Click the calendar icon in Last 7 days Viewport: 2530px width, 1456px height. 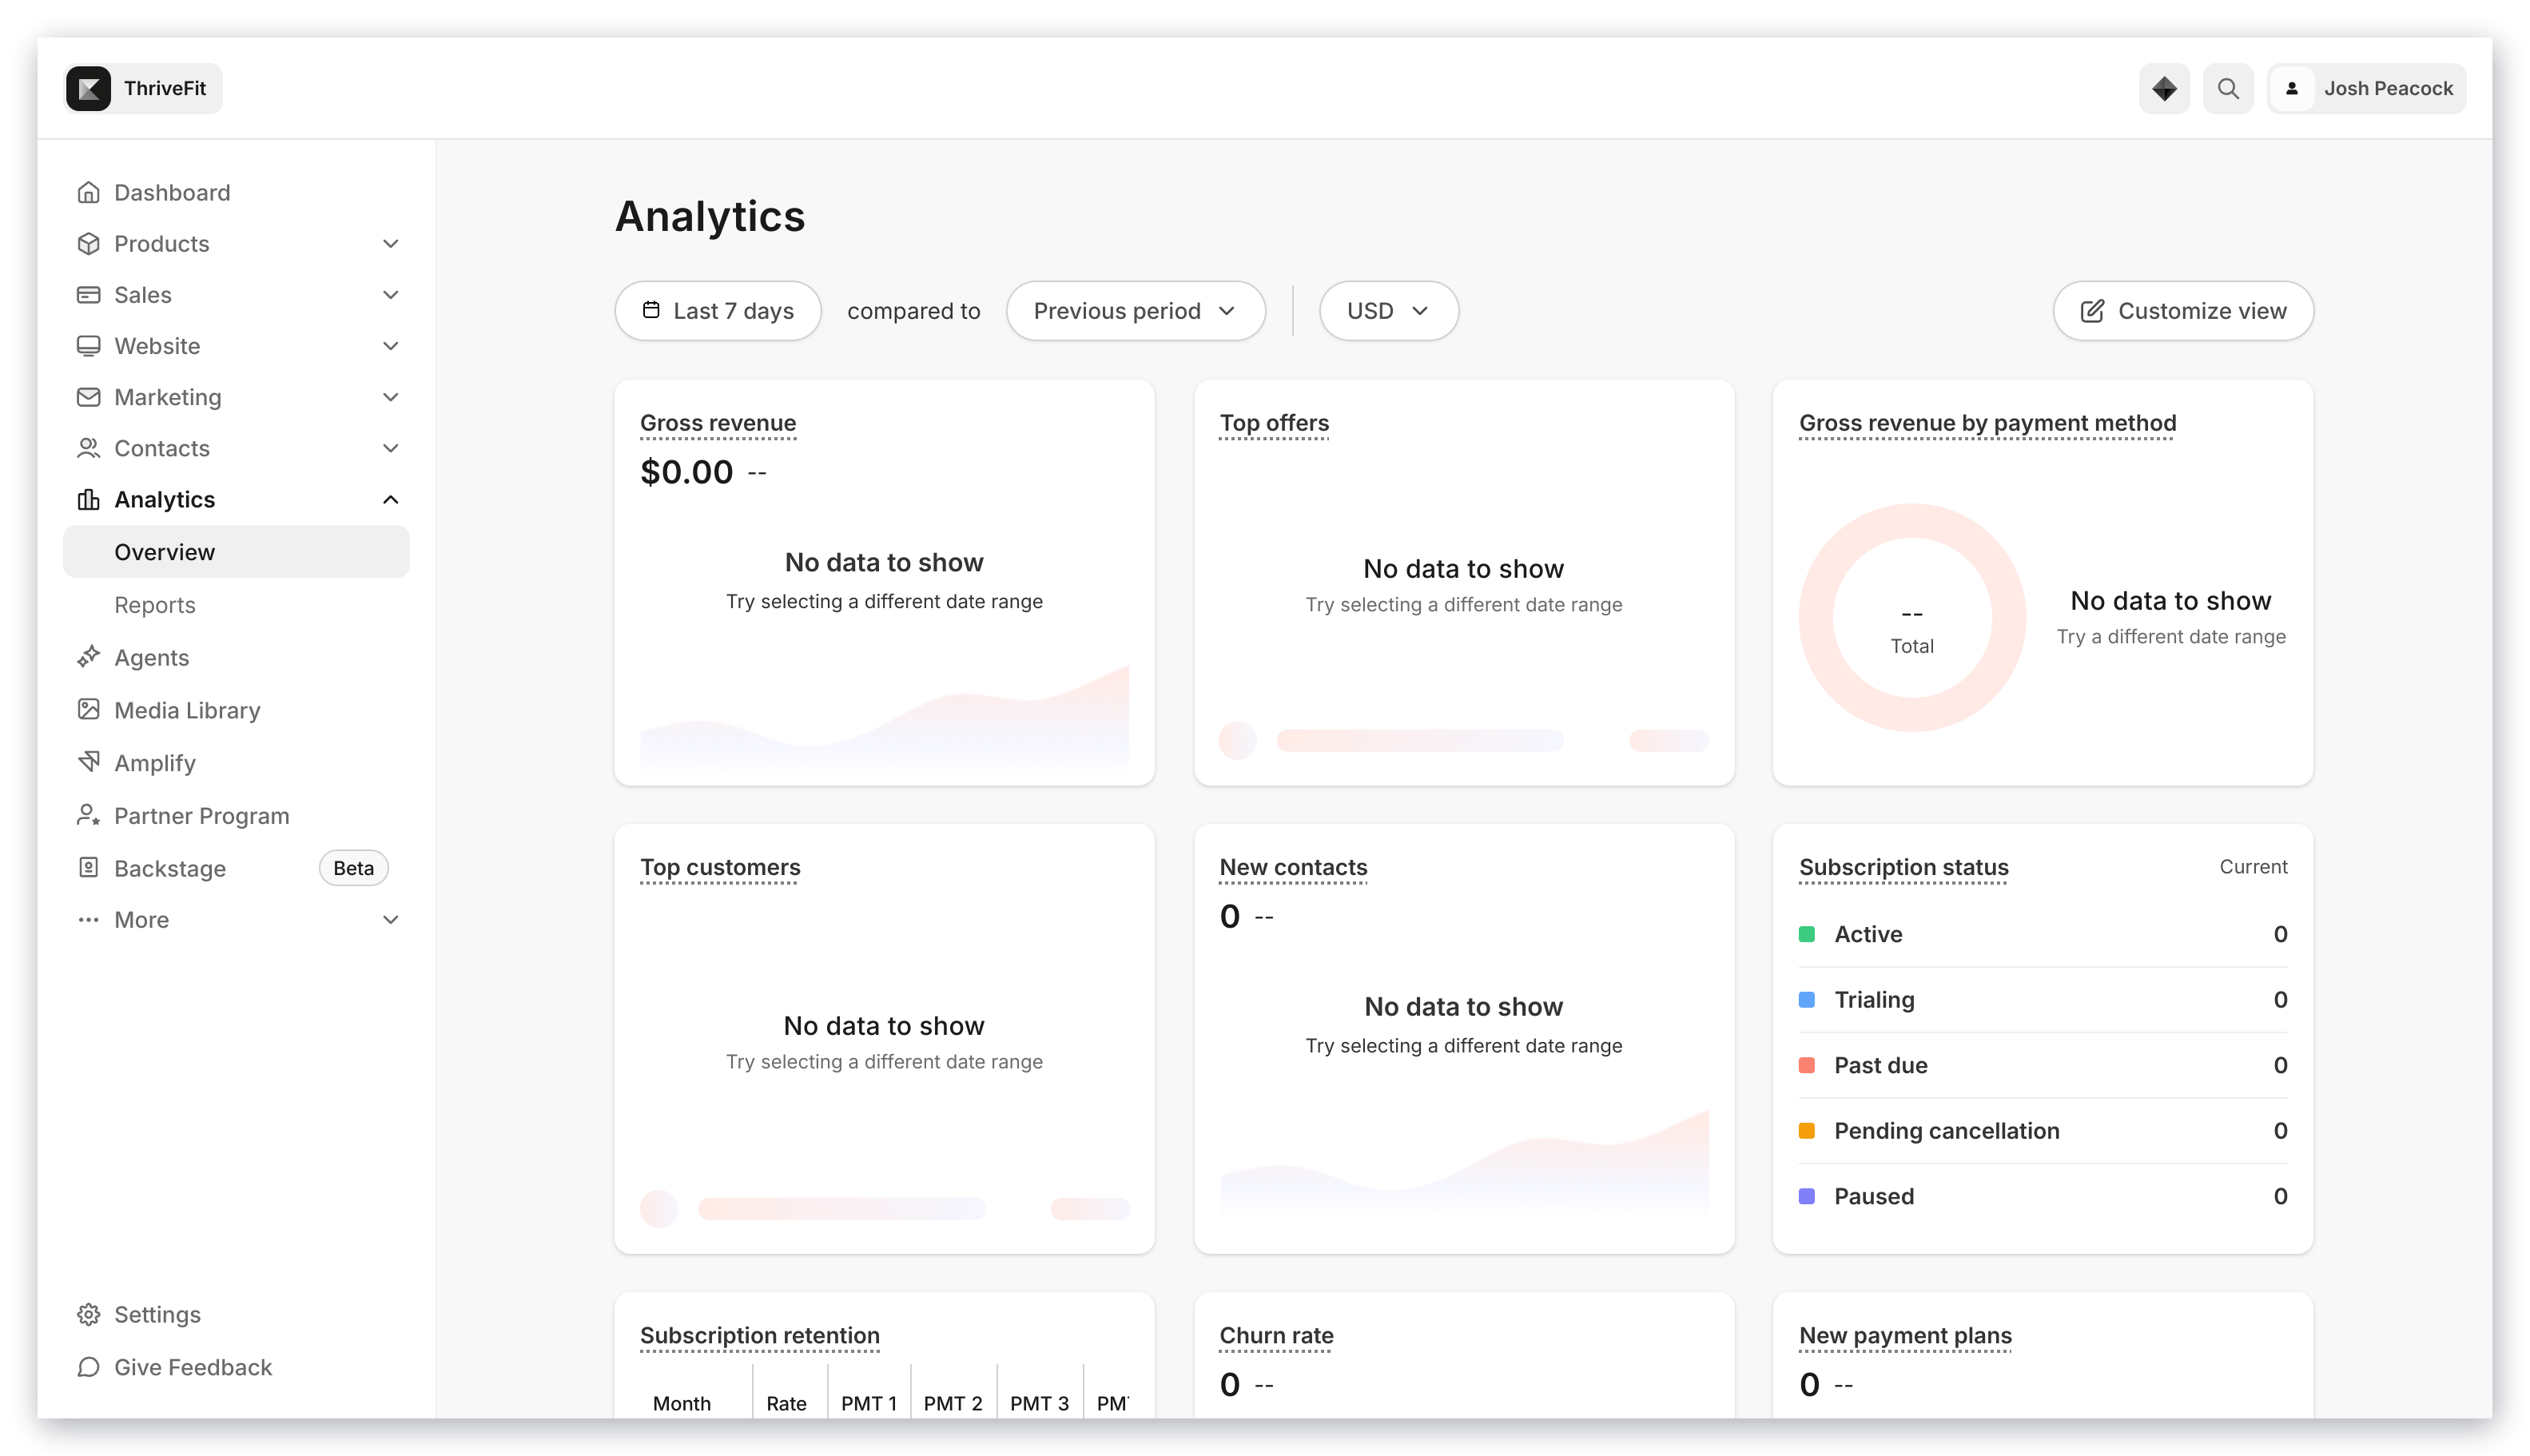[x=651, y=310]
